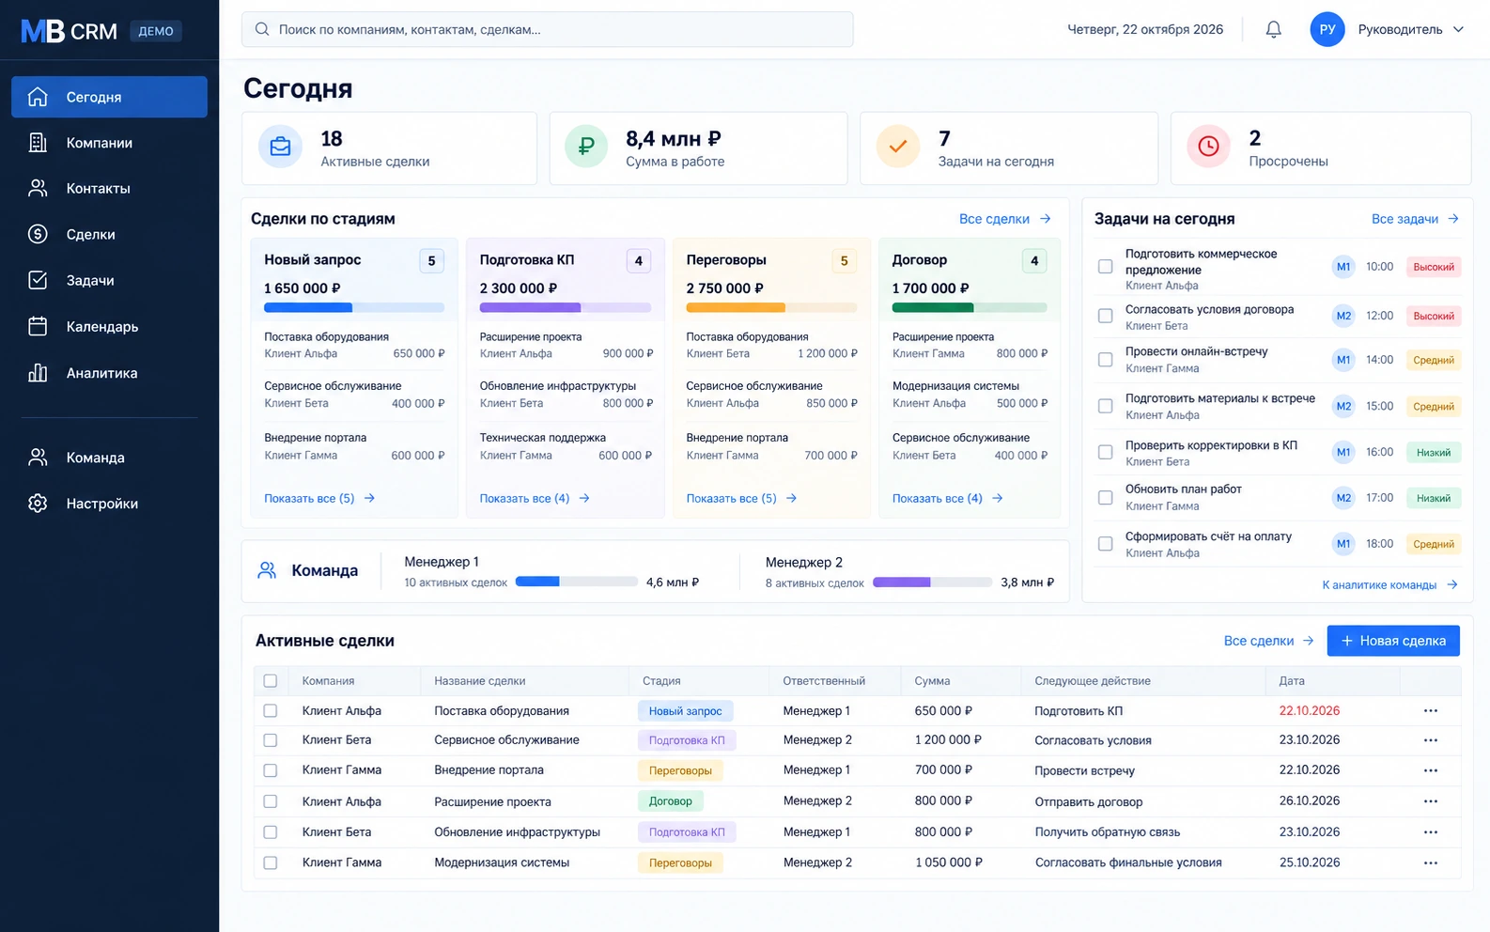The width and height of the screenshot is (1490, 932).
Task: Click the team icon in Команда panel
Action: [267, 570]
